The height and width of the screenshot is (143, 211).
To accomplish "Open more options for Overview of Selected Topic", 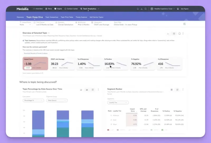I will [183, 34].
